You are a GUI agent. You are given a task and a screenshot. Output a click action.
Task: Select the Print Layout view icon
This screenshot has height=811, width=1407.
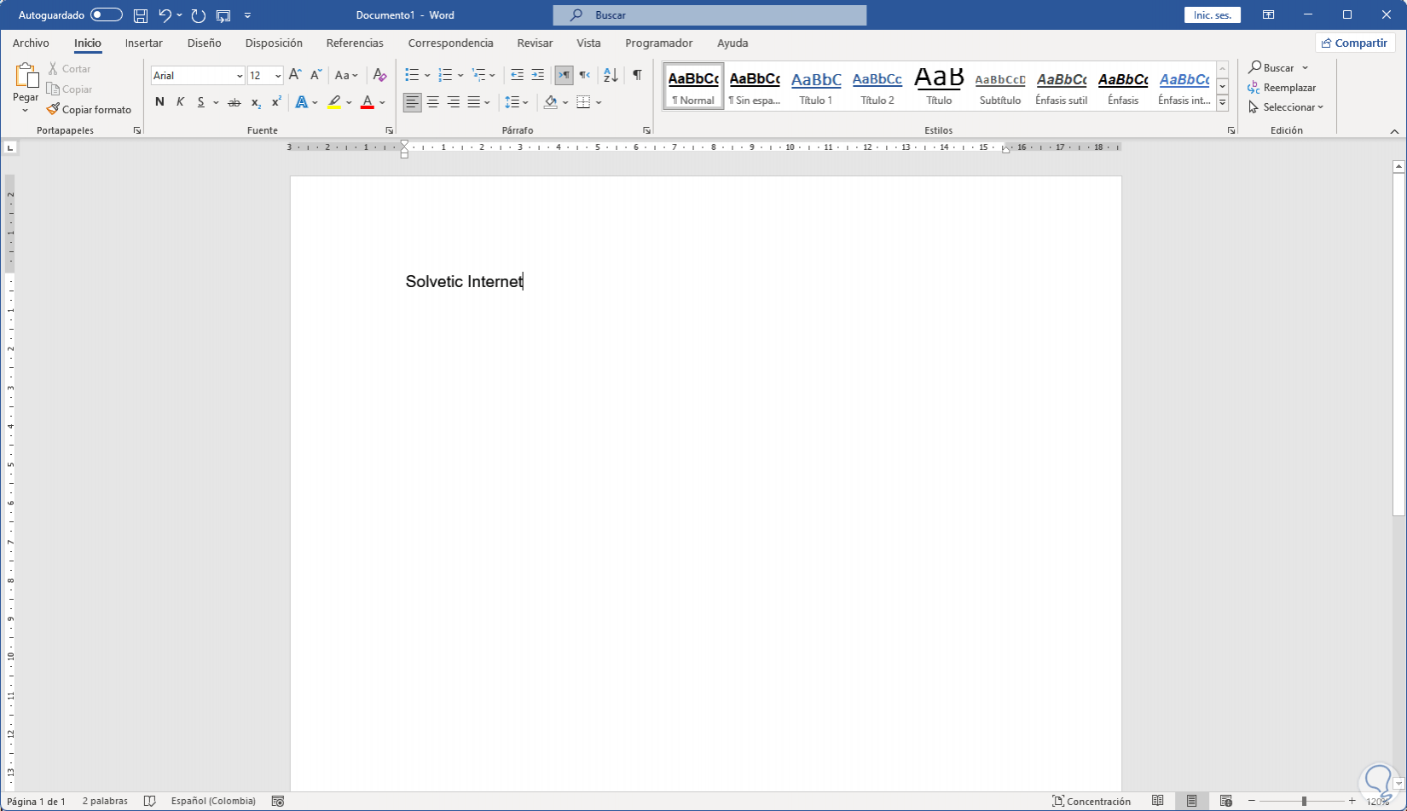pyautogui.click(x=1191, y=801)
